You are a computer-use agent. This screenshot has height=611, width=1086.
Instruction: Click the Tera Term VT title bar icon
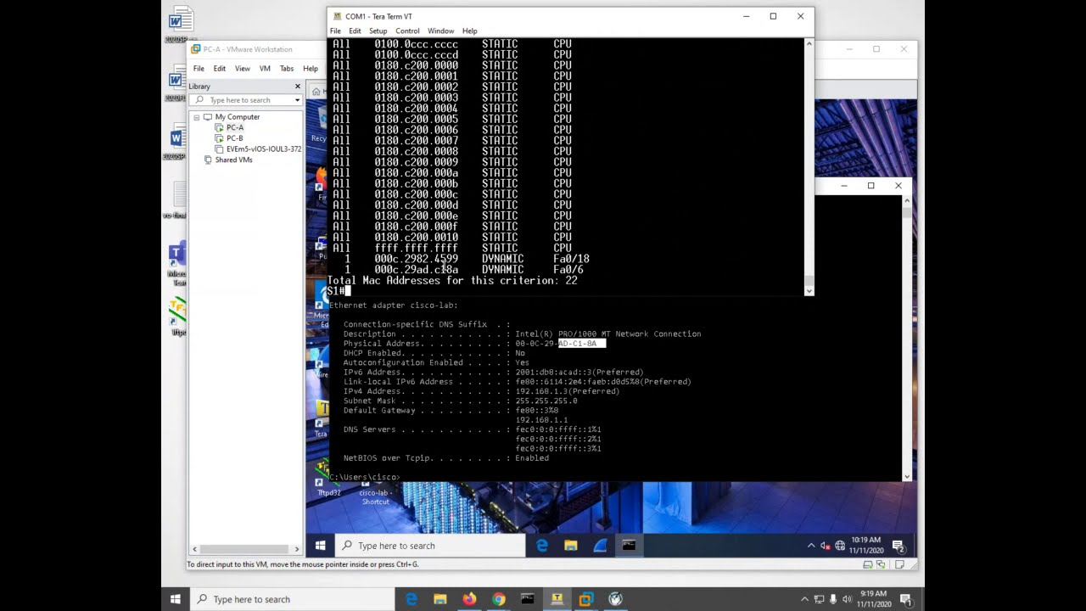coord(337,16)
